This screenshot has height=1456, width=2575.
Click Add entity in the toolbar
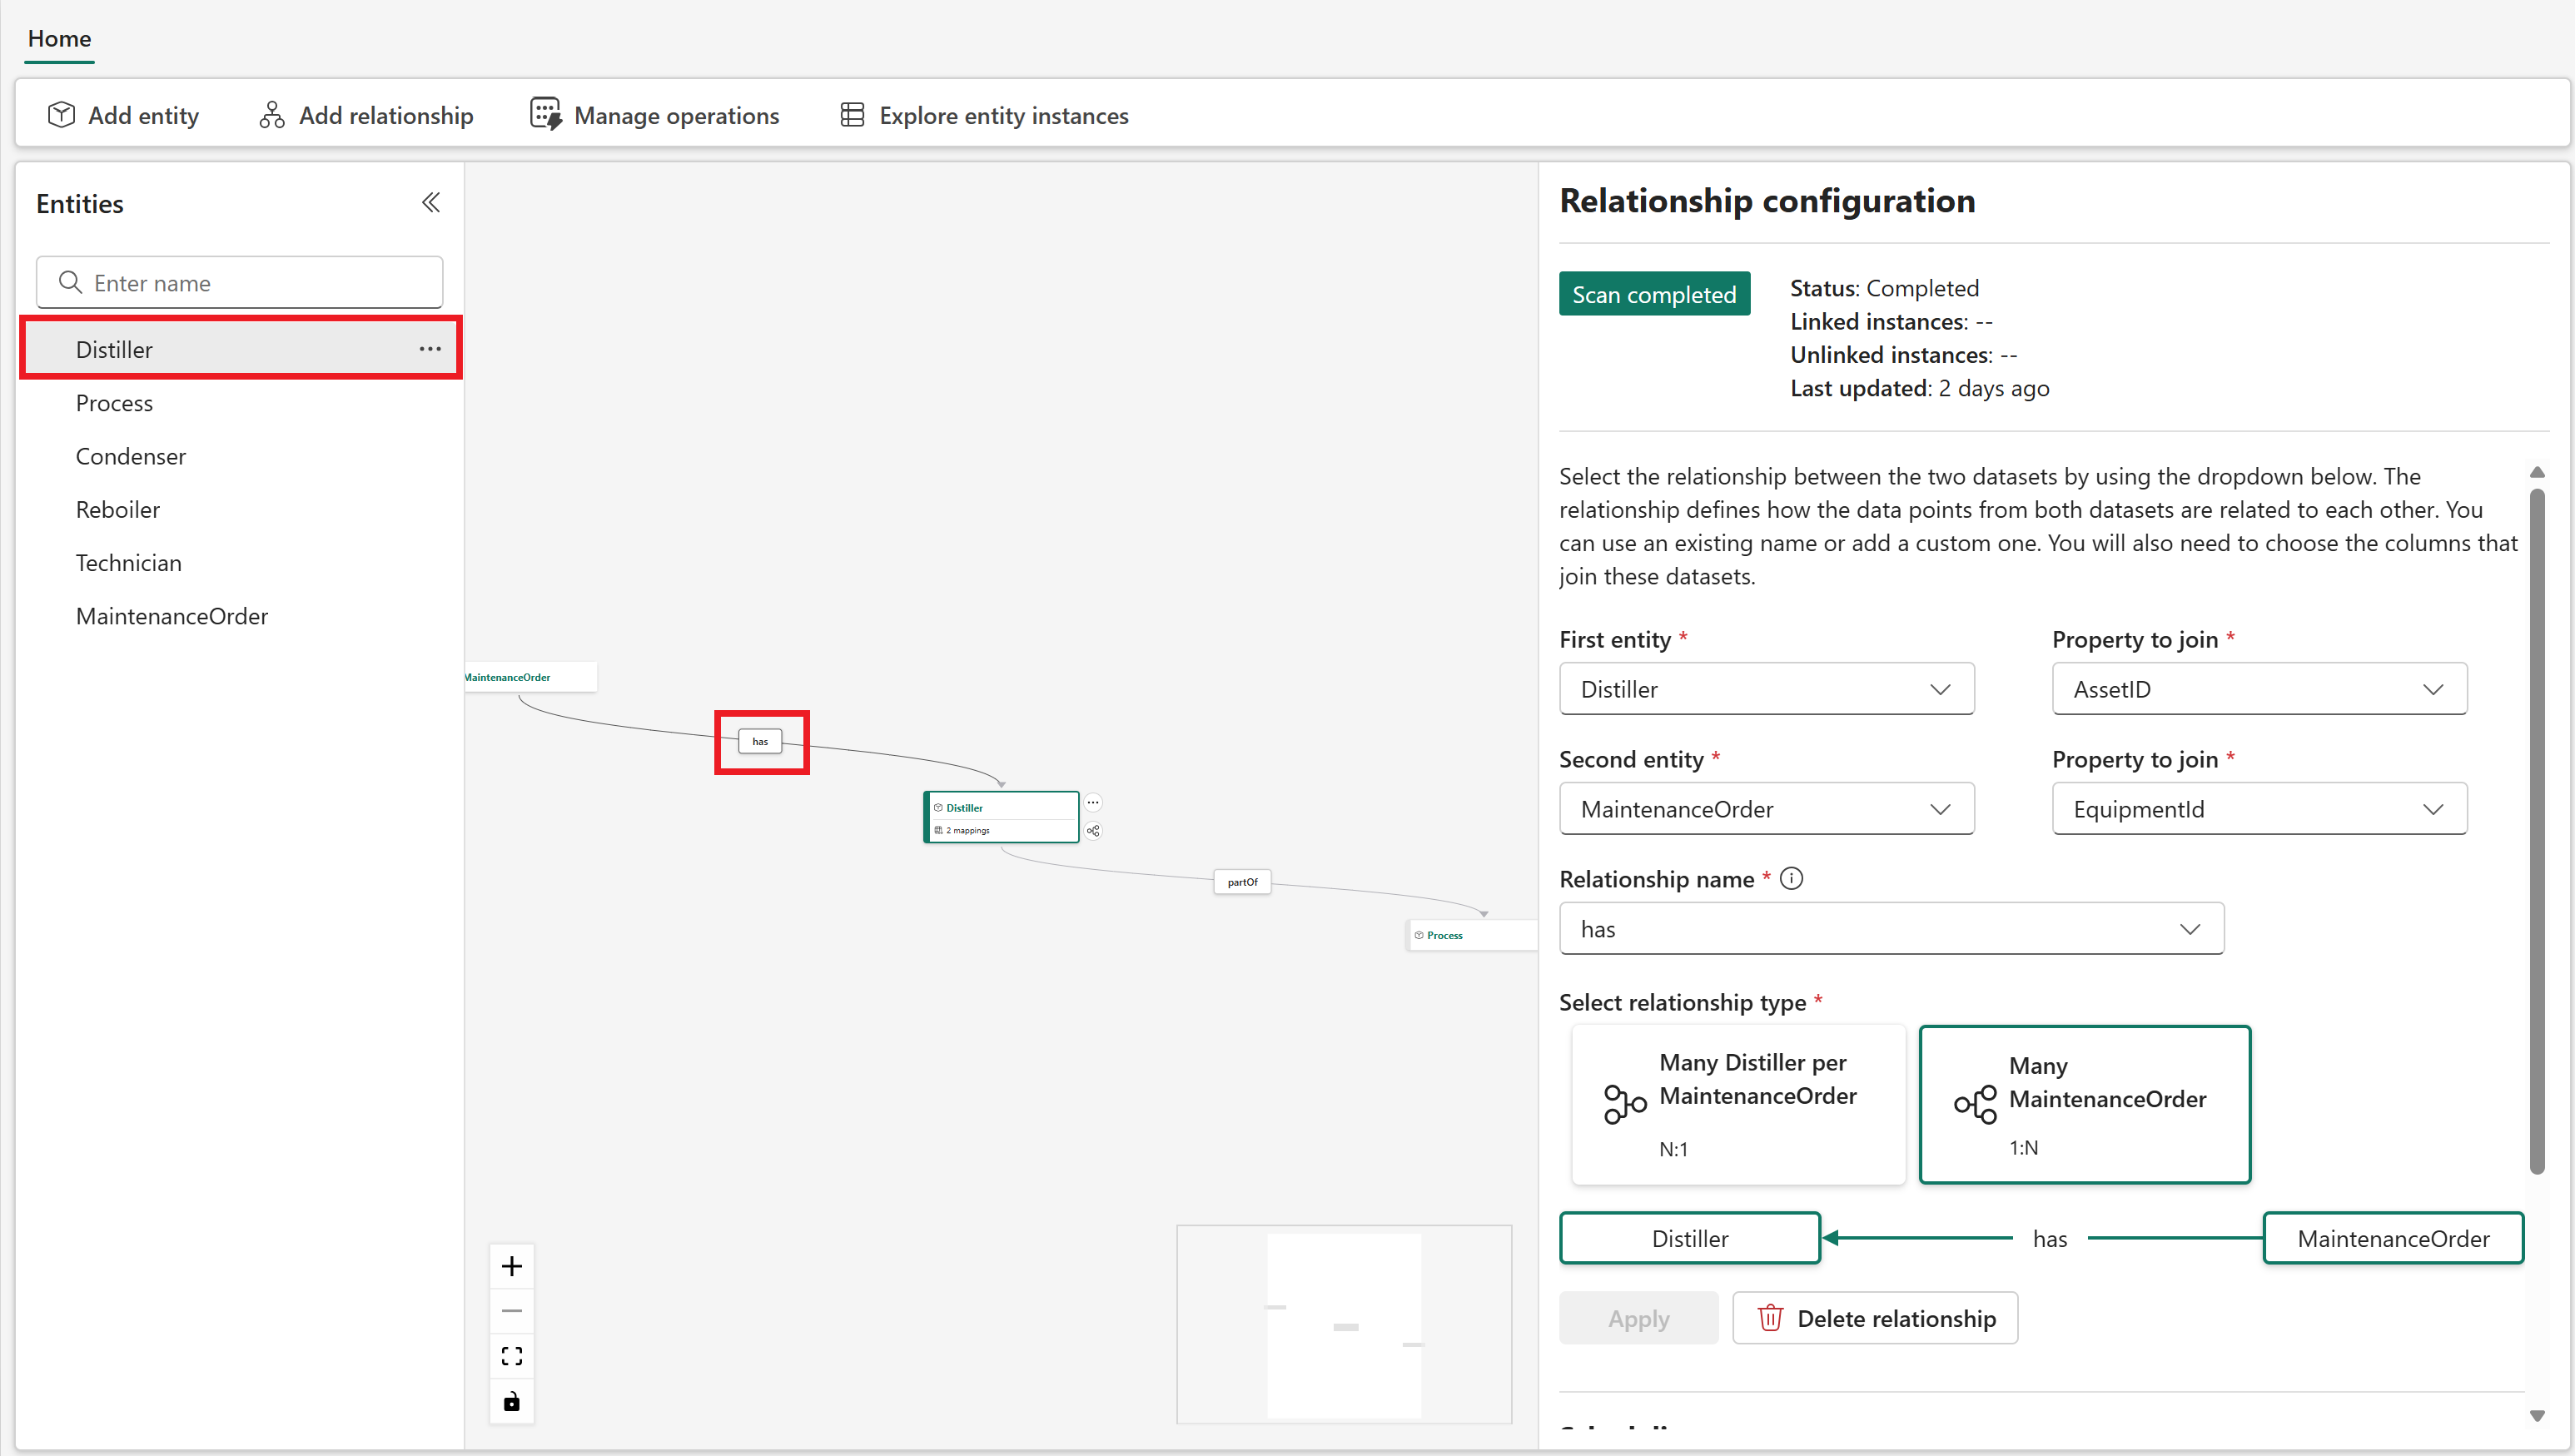(x=124, y=115)
